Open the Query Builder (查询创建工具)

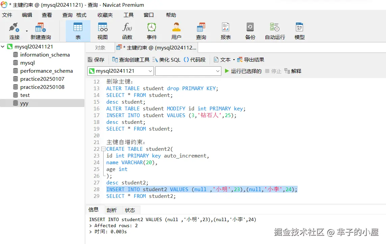pos(131,60)
